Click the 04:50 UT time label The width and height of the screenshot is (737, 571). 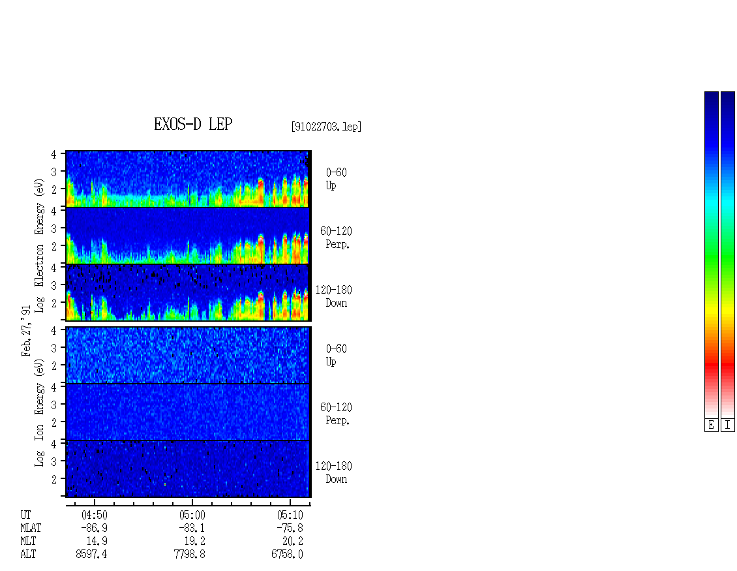(95, 515)
